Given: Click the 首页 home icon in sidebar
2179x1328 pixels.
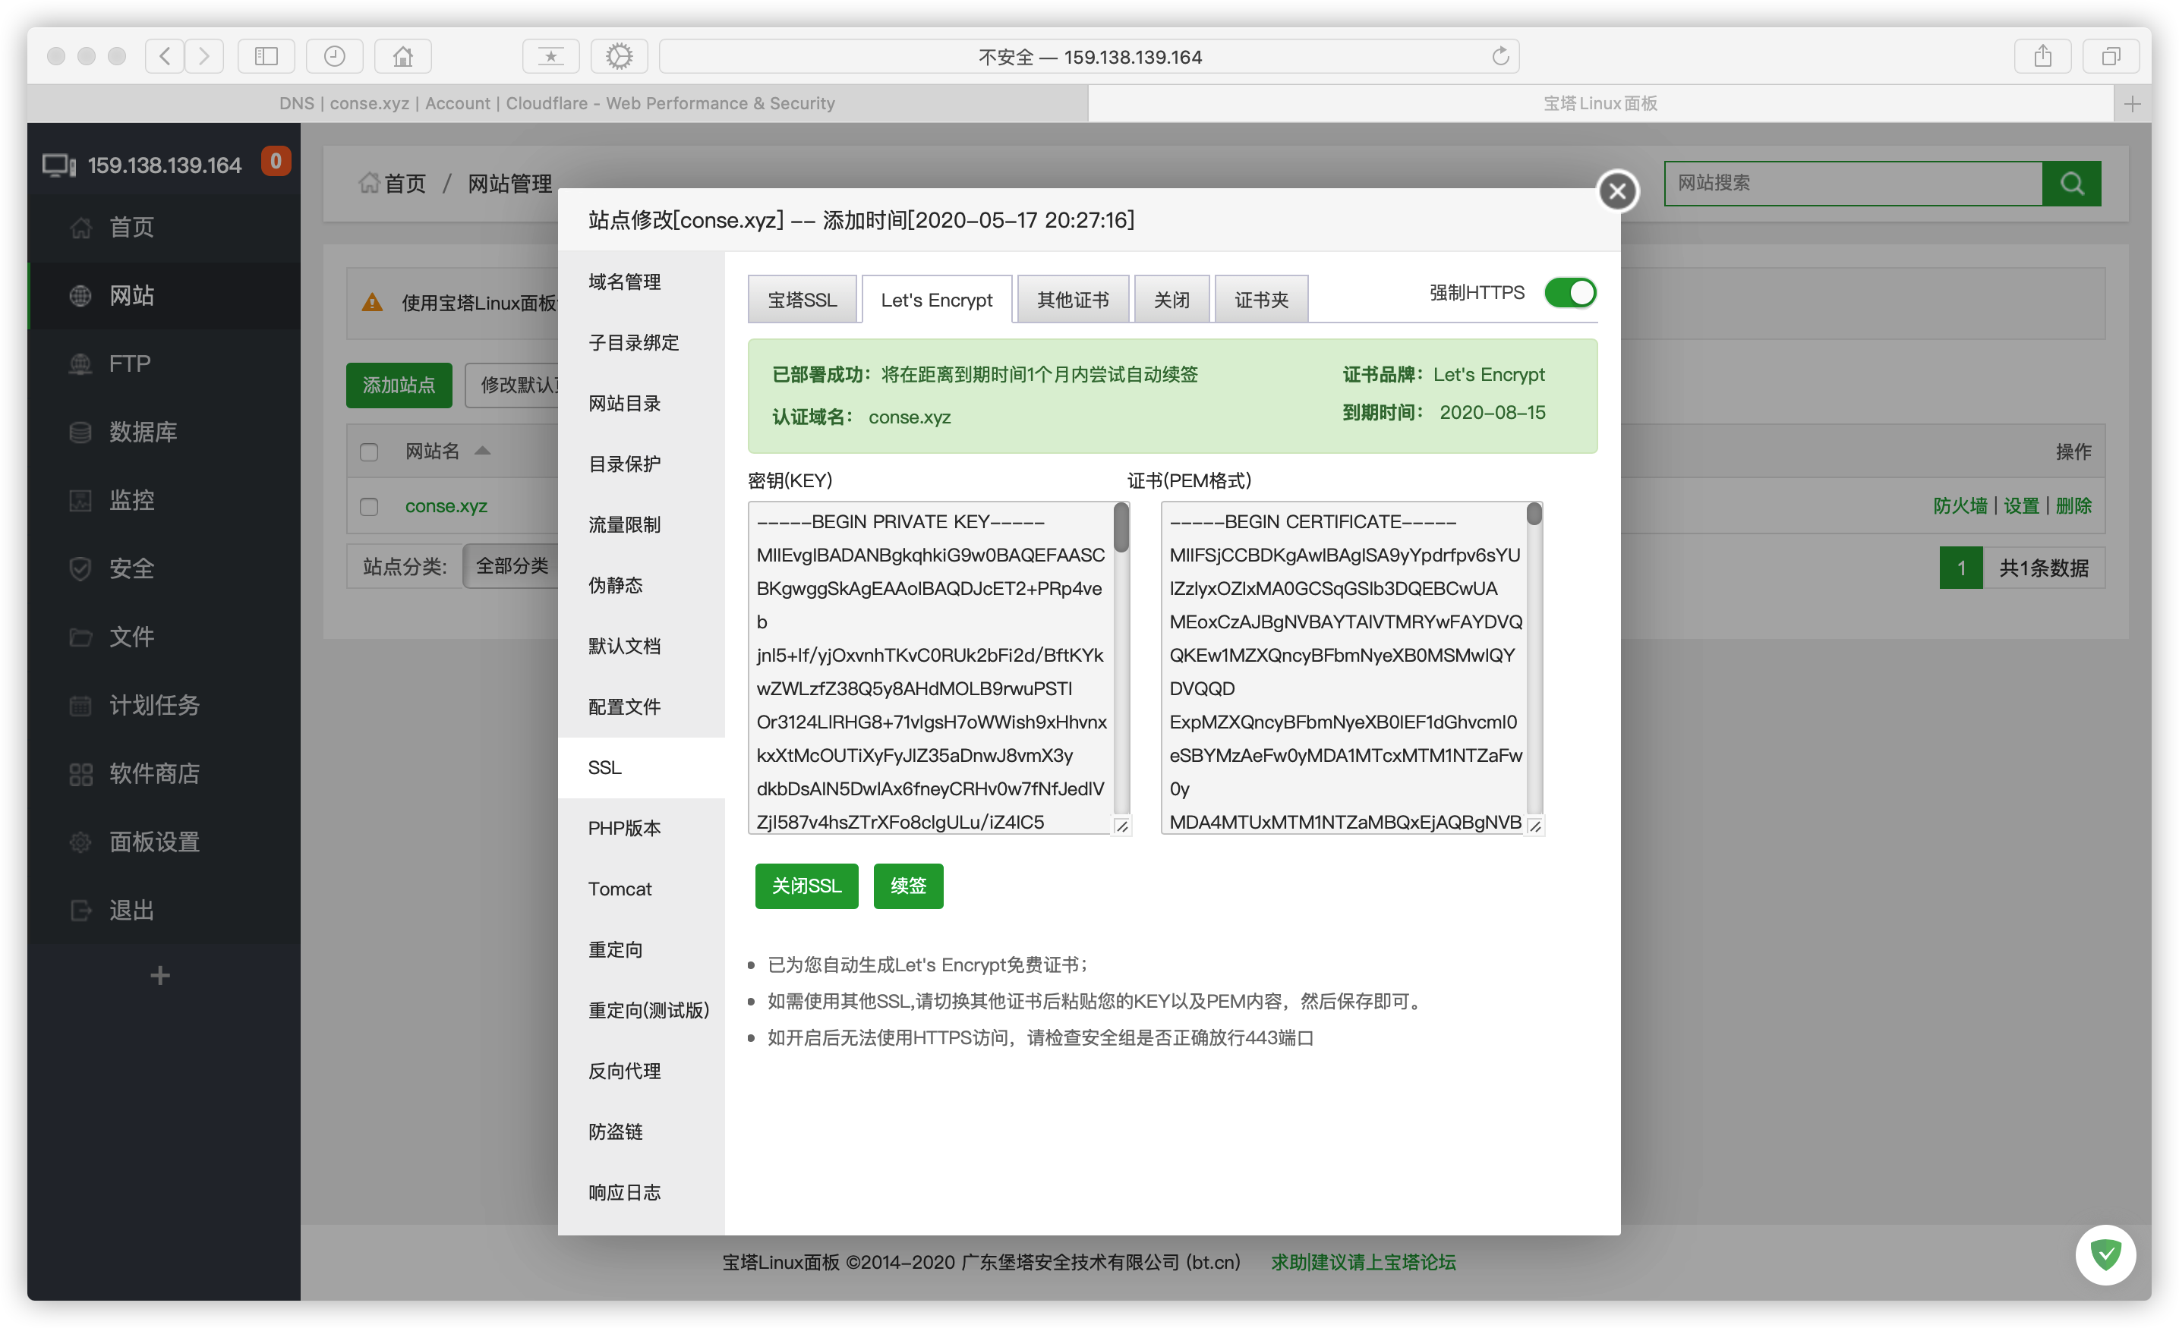Looking at the screenshot, I should click(x=80, y=227).
